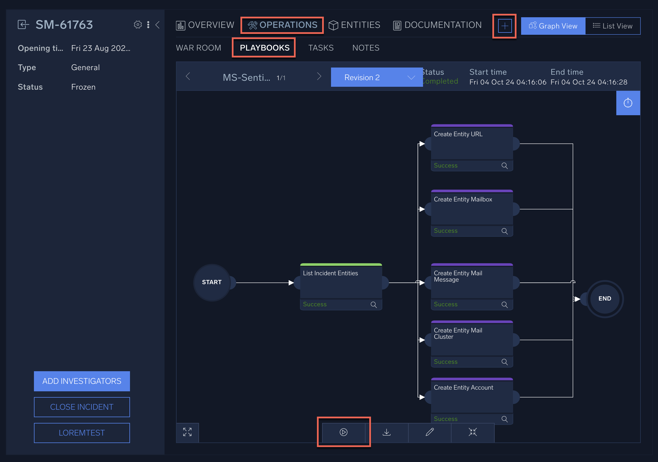Collapse the left incident side panel
658x462 pixels.
[x=158, y=25]
